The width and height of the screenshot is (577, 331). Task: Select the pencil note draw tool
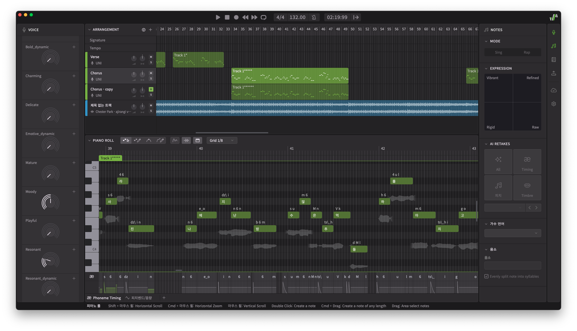pyautogui.click(x=137, y=140)
